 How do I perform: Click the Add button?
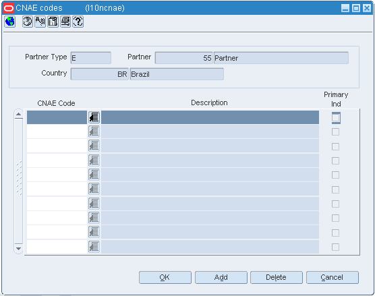click(x=221, y=277)
